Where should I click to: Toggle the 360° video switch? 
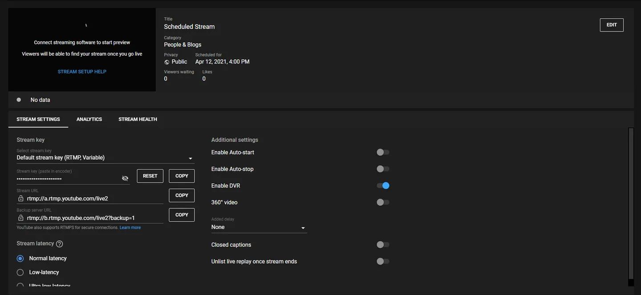(x=383, y=202)
